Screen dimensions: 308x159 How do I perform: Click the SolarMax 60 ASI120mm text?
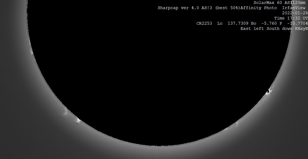[x=279, y=3]
